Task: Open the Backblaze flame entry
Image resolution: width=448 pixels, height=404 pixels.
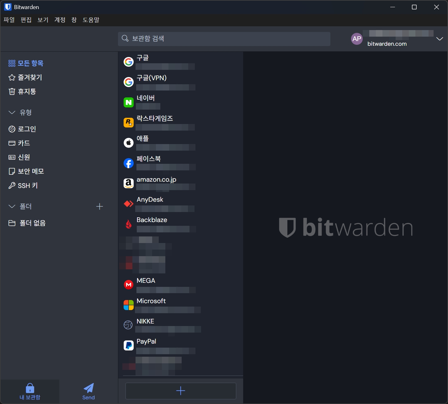Action: pos(181,224)
